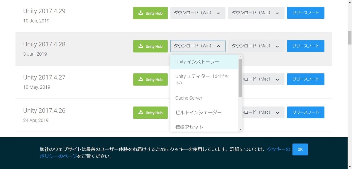Click chevron on Mac dropdown for Unity 2017.4.26
352x169 pixels.
pyautogui.click(x=277, y=112)
